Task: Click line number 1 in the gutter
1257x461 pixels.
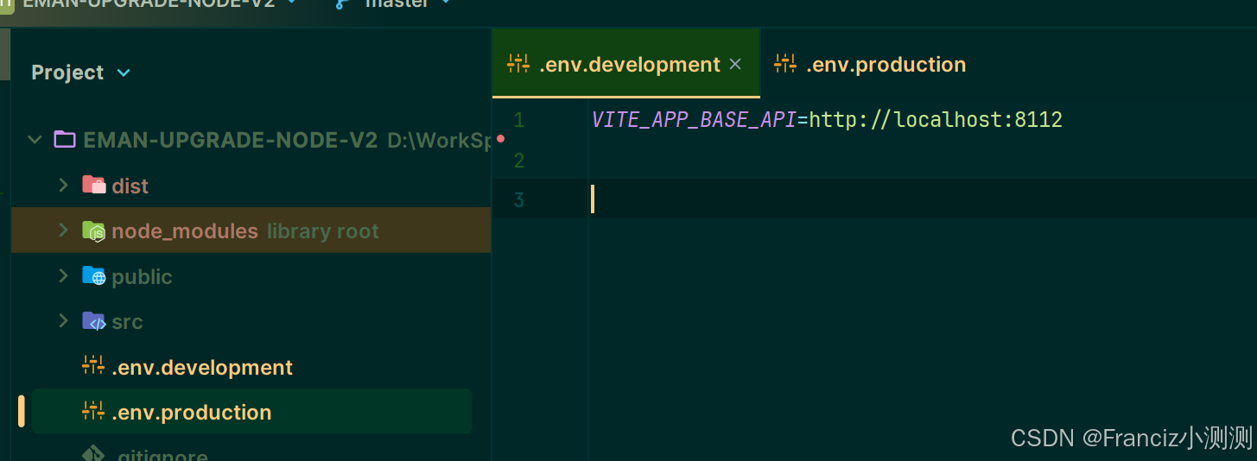Action: pos(518,120)
